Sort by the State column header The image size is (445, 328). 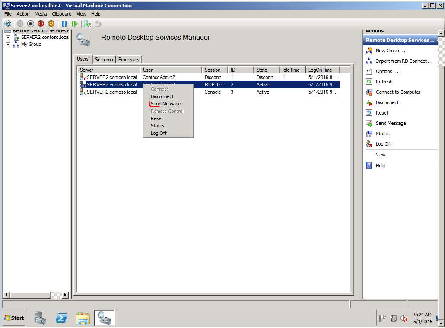tap(267, 70)
